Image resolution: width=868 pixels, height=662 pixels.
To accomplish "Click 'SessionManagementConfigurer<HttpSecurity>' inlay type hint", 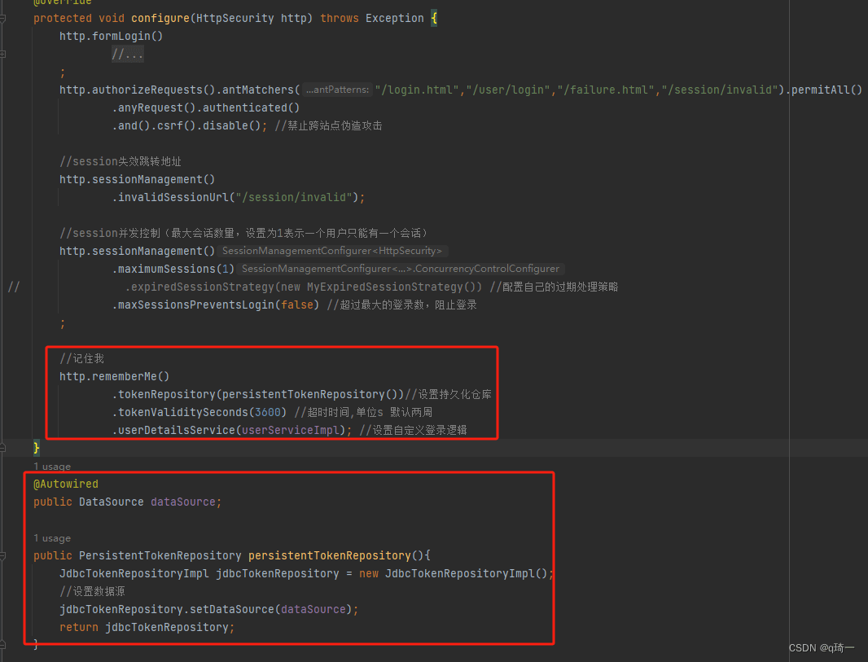I will [332, 251].
